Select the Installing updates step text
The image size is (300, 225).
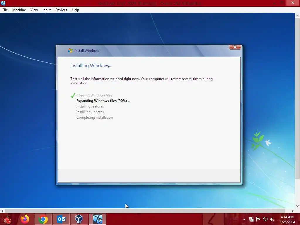(90, 112)
